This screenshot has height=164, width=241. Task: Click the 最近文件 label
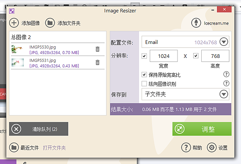pos(30,148)
